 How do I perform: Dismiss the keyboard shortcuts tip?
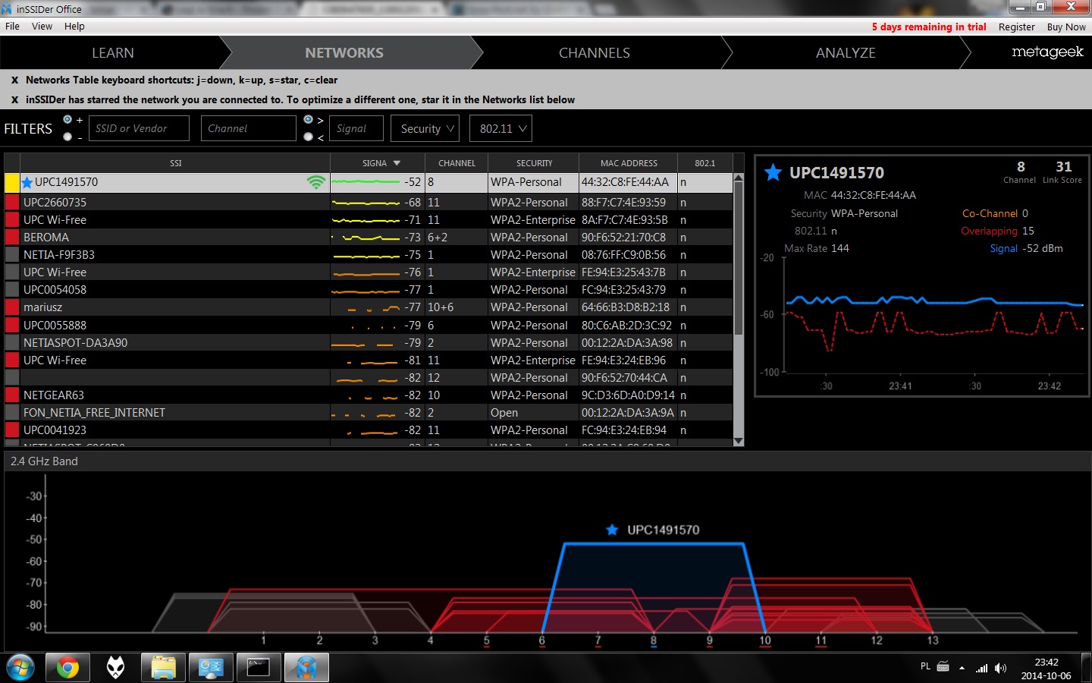click(x=14, y=80)
